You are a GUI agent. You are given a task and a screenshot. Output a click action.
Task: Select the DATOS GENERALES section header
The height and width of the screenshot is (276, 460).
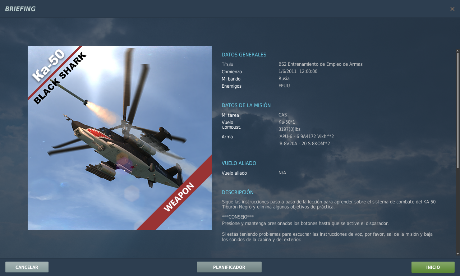click(x=244, y=55)
